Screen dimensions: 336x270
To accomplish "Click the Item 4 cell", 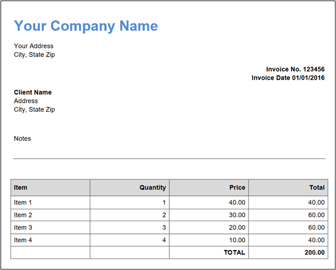I will point(23,240).
